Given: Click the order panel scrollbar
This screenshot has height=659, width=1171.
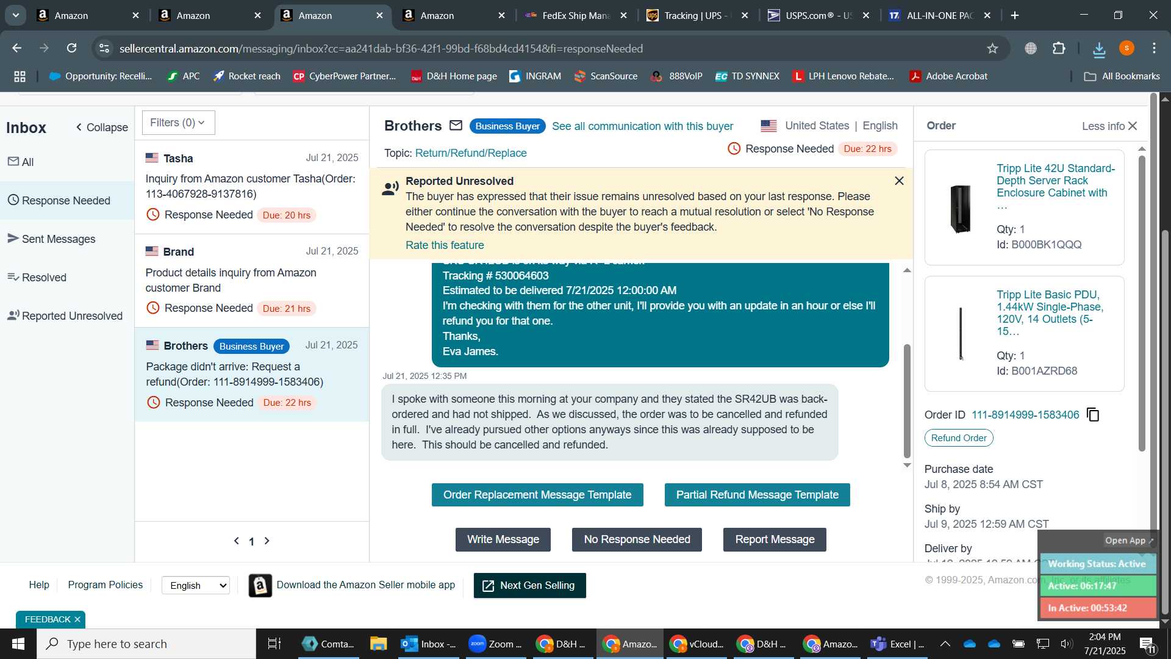Looking at the screenshot, I should click(x=1142, y=303).
